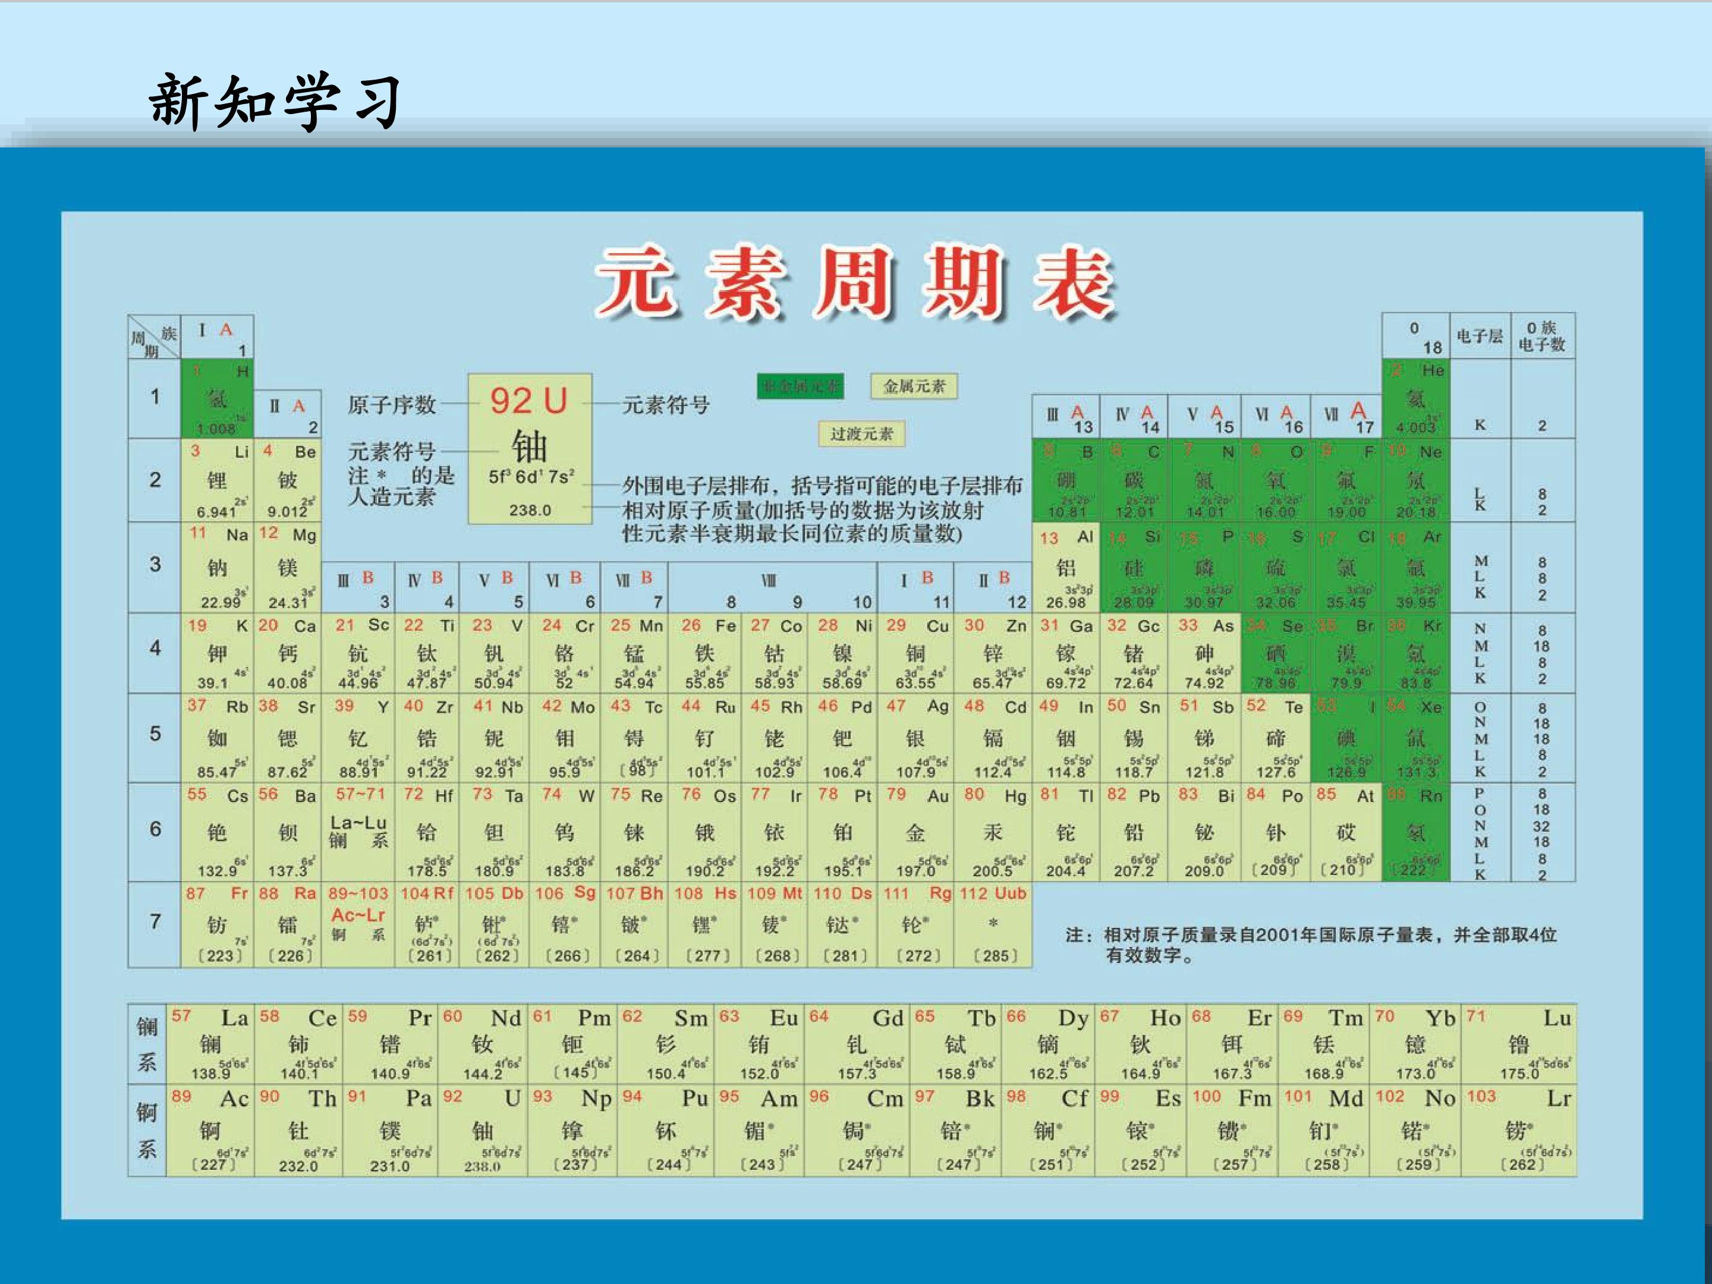Select the scandium cell "21 Sc"

click(358, 653)
